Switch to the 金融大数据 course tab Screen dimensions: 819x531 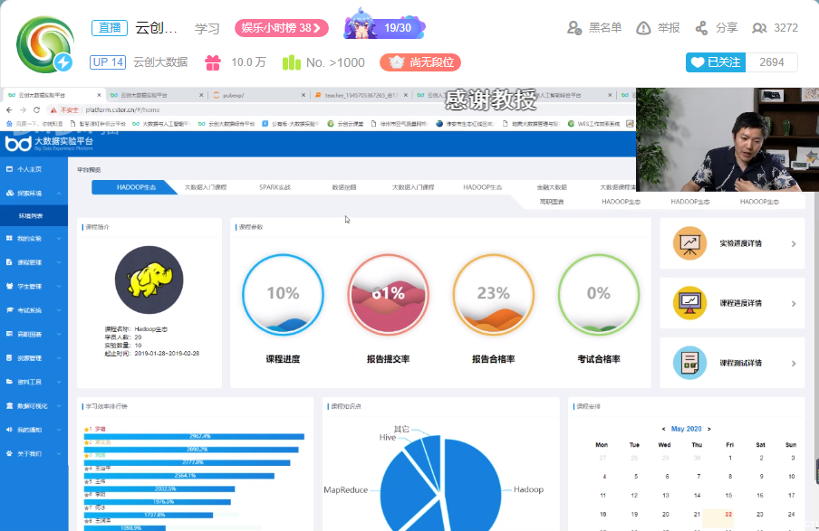click(552, 187)
